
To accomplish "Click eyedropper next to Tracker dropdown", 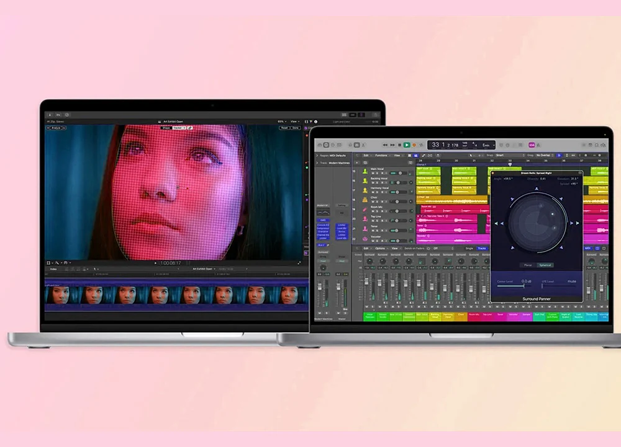I will click(189, 128).
